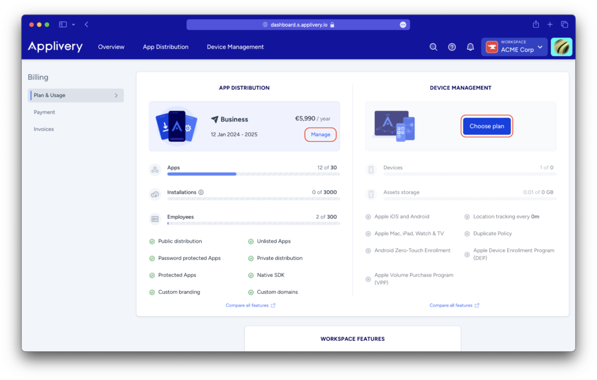597x380 pixels.
Task: Click the 12 Jan 2024 - 2025 date text
Action: [x=234, y=134]
